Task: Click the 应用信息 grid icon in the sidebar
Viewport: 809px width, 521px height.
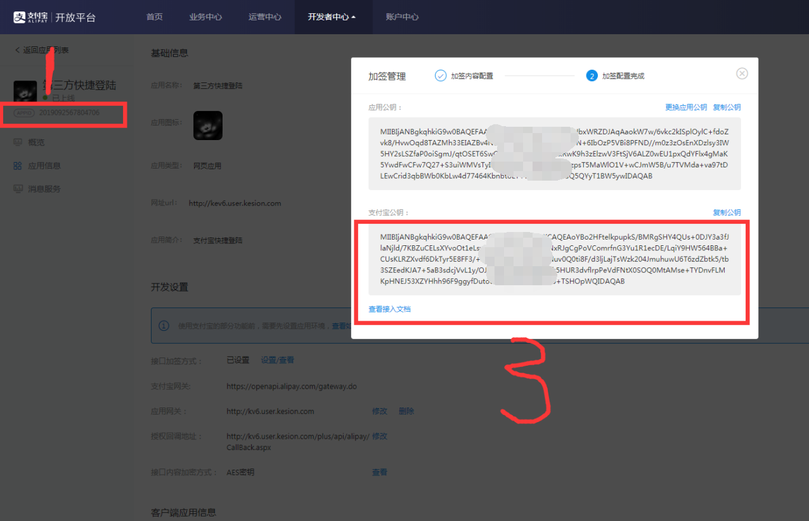Action: (x=18, y=165)
